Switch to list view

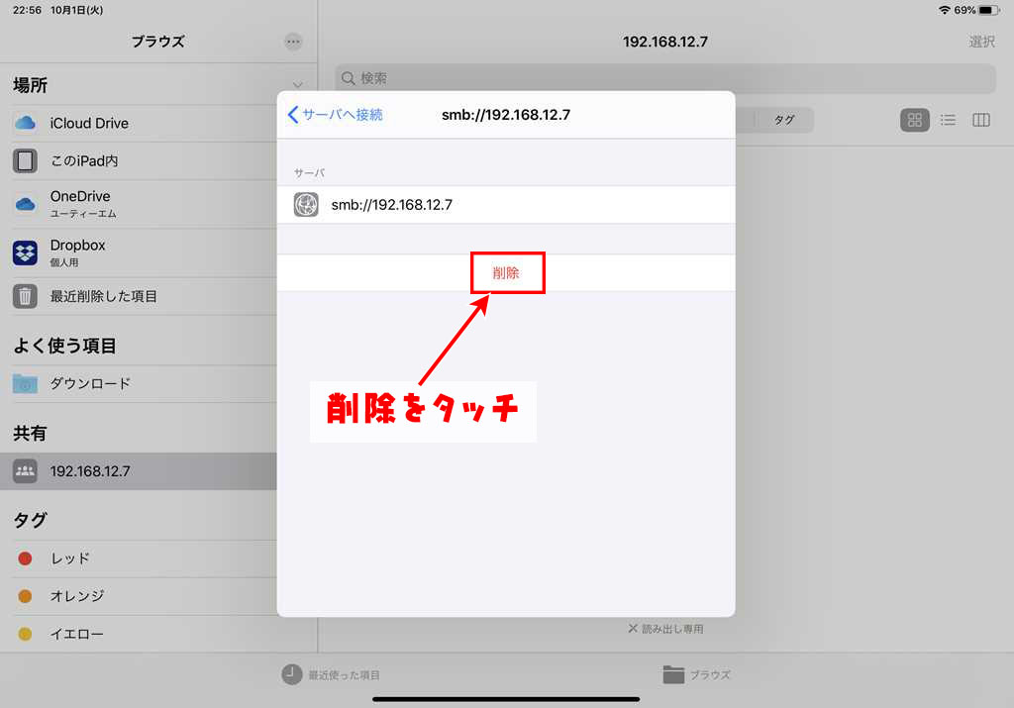tap(948, 120)
